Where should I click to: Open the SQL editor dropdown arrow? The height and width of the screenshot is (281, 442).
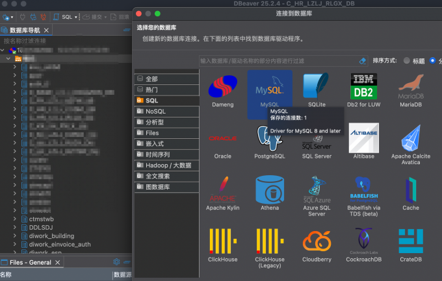[75, 17]
